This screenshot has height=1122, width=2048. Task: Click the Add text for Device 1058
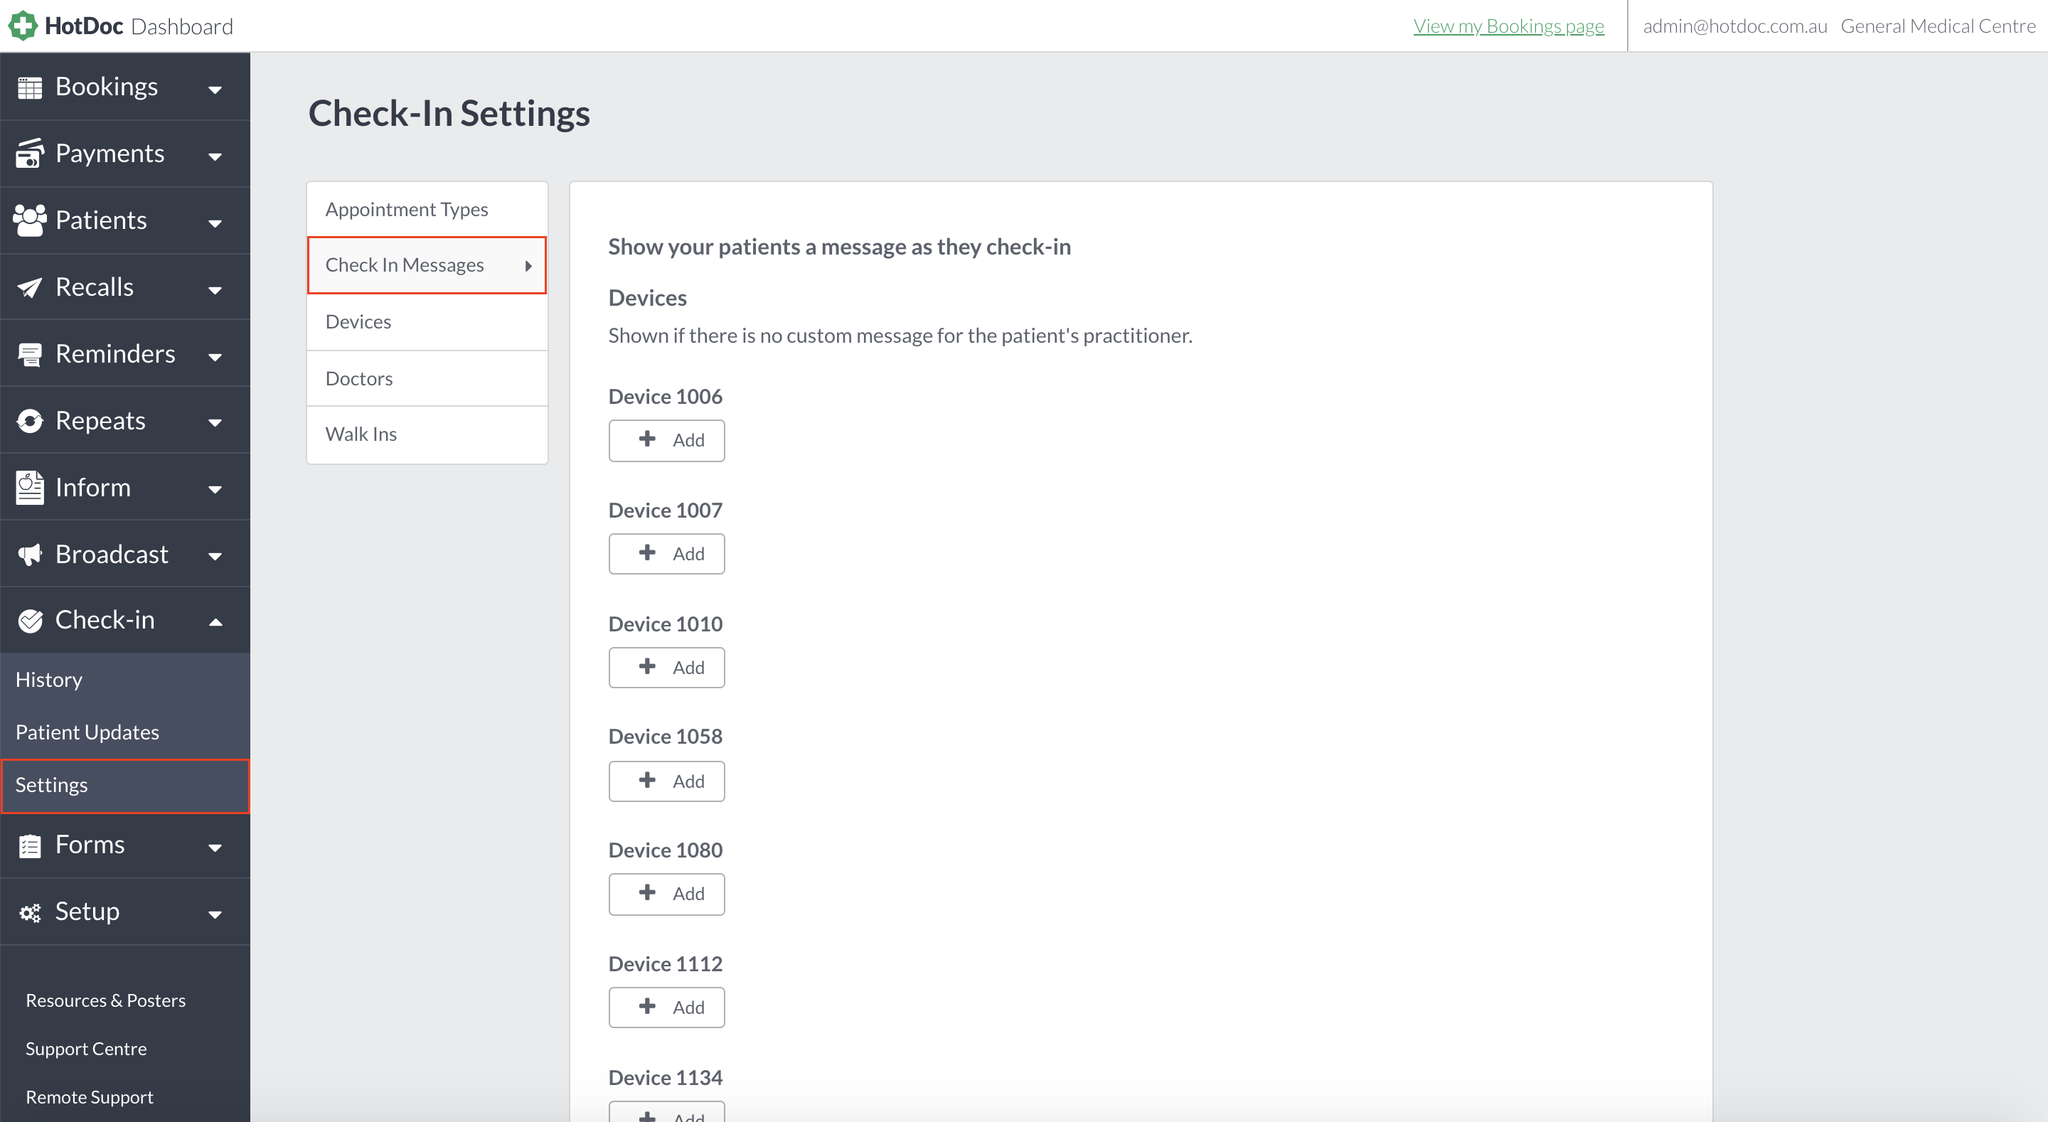point(688,781)
